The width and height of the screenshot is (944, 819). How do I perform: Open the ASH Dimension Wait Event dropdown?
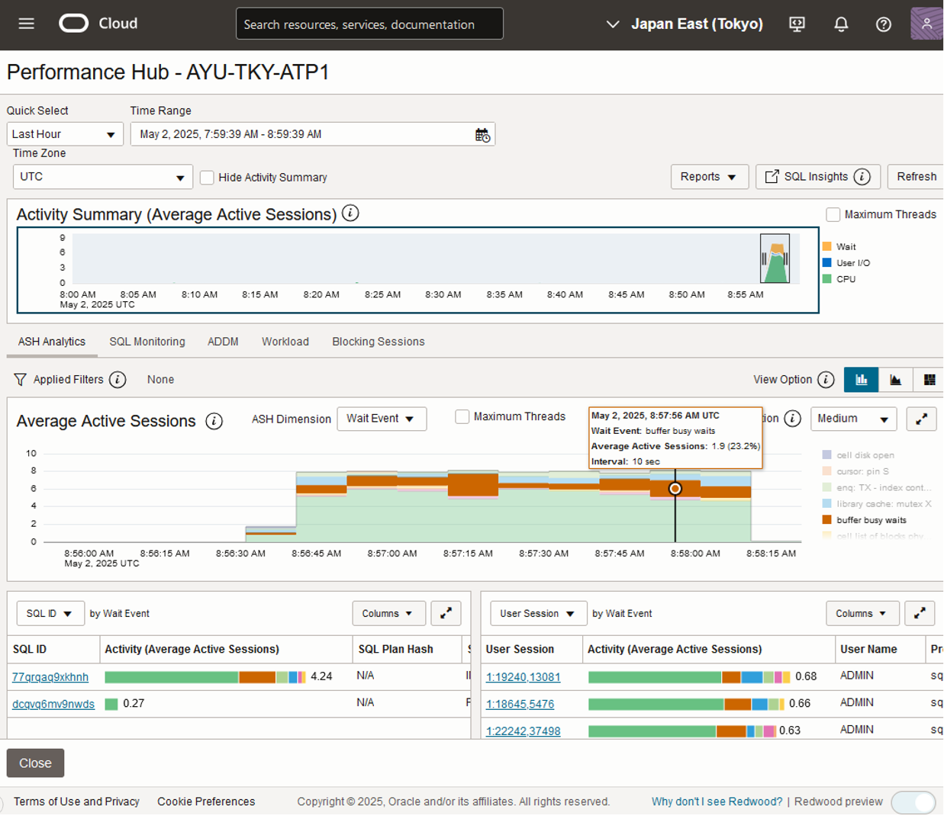[x=382, y=419]
